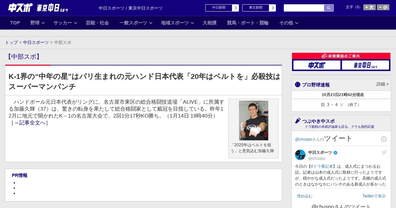396x208 pixels.
Task: Expand the その他 dropdown chevron
Action: (297, 23)
